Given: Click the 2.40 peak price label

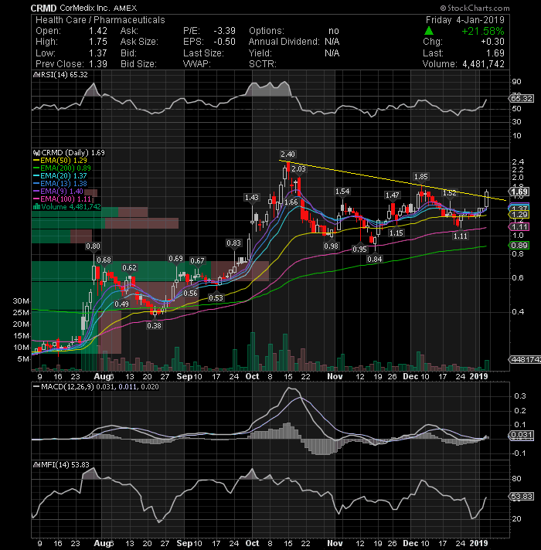Looking at the screenshot, I should (288, 154).
